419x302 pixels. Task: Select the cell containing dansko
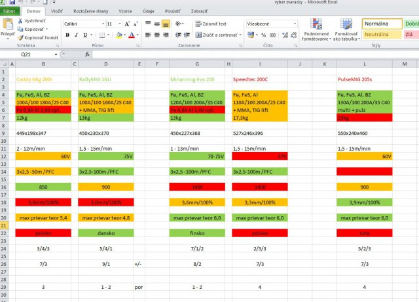pyautogui.click(x=106, y=233)
